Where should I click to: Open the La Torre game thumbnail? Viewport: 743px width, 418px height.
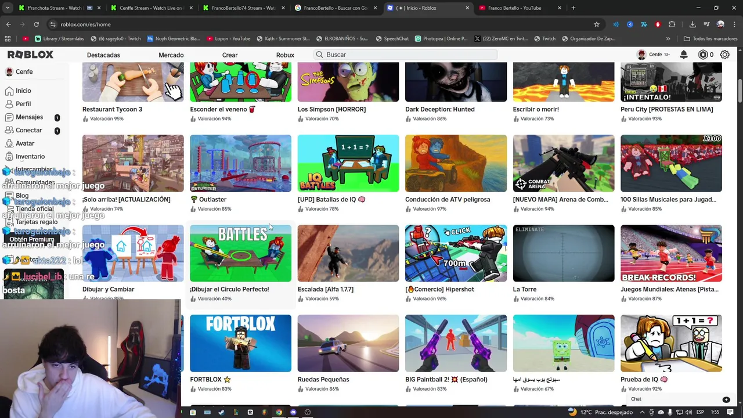pos(564,253)
